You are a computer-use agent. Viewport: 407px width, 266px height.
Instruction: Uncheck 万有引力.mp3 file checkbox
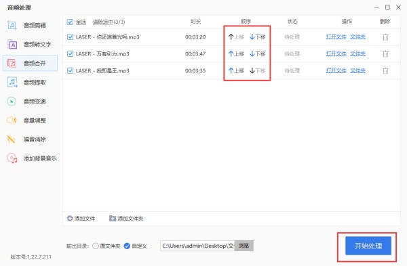(x=70, y=53)
